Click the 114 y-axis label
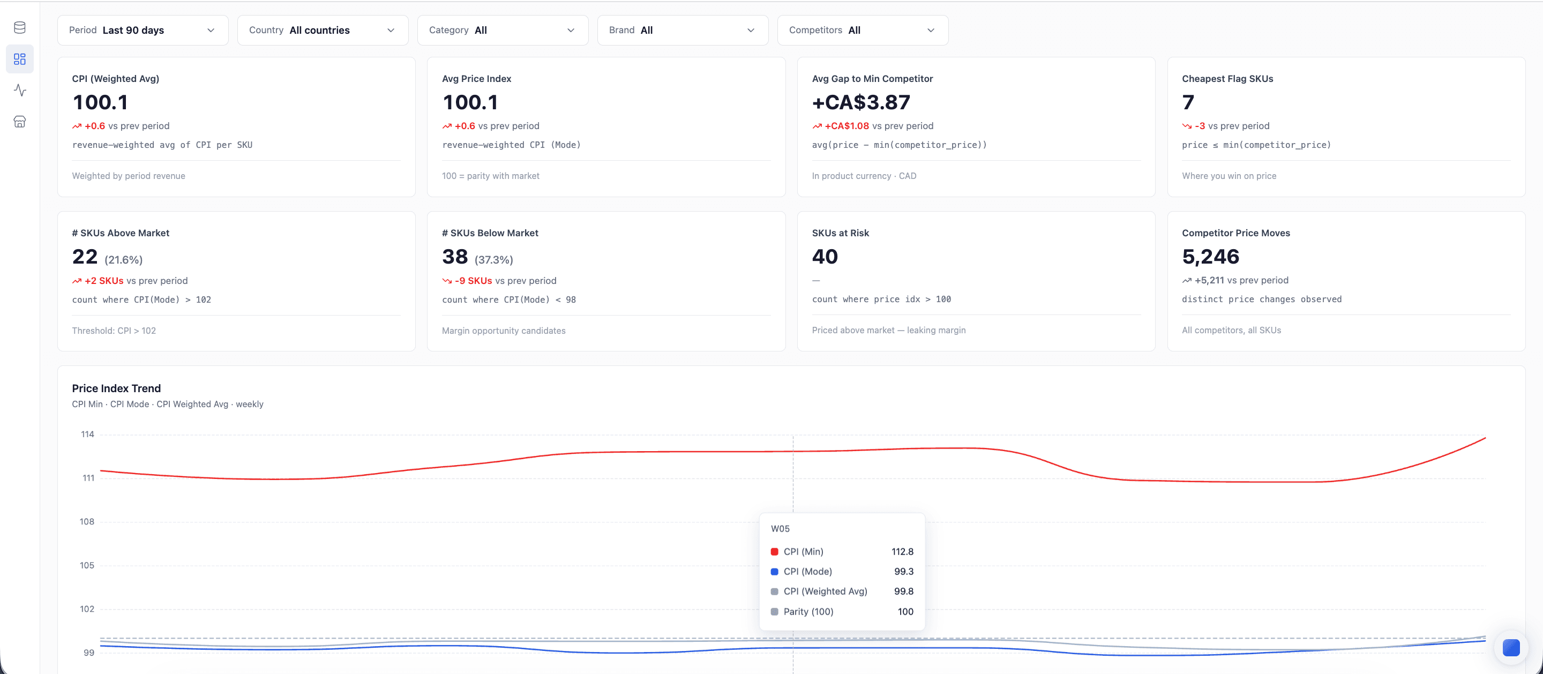Image resolution: width=1543 pixels, height=674 pixels. pos(87,435)
